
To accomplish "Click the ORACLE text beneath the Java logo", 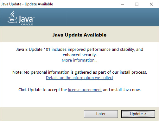I will click(27, 24).
